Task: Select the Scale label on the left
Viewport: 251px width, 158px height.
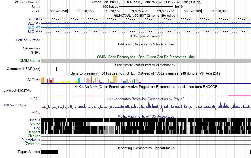Action: 36,7
